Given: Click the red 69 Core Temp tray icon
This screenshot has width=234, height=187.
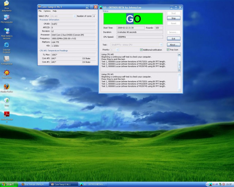Looking at the screenshot, I should (214, 184).
